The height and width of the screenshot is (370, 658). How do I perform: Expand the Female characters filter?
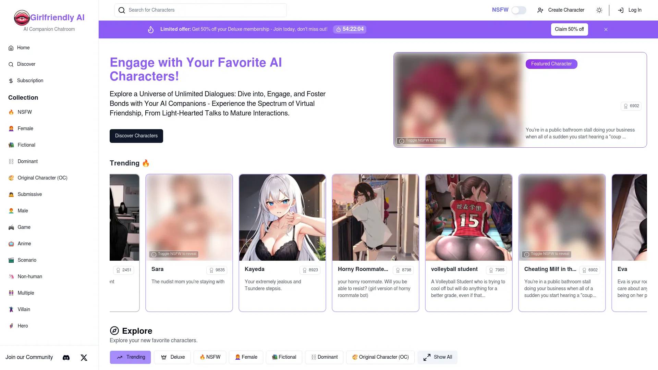click(245, 357)
